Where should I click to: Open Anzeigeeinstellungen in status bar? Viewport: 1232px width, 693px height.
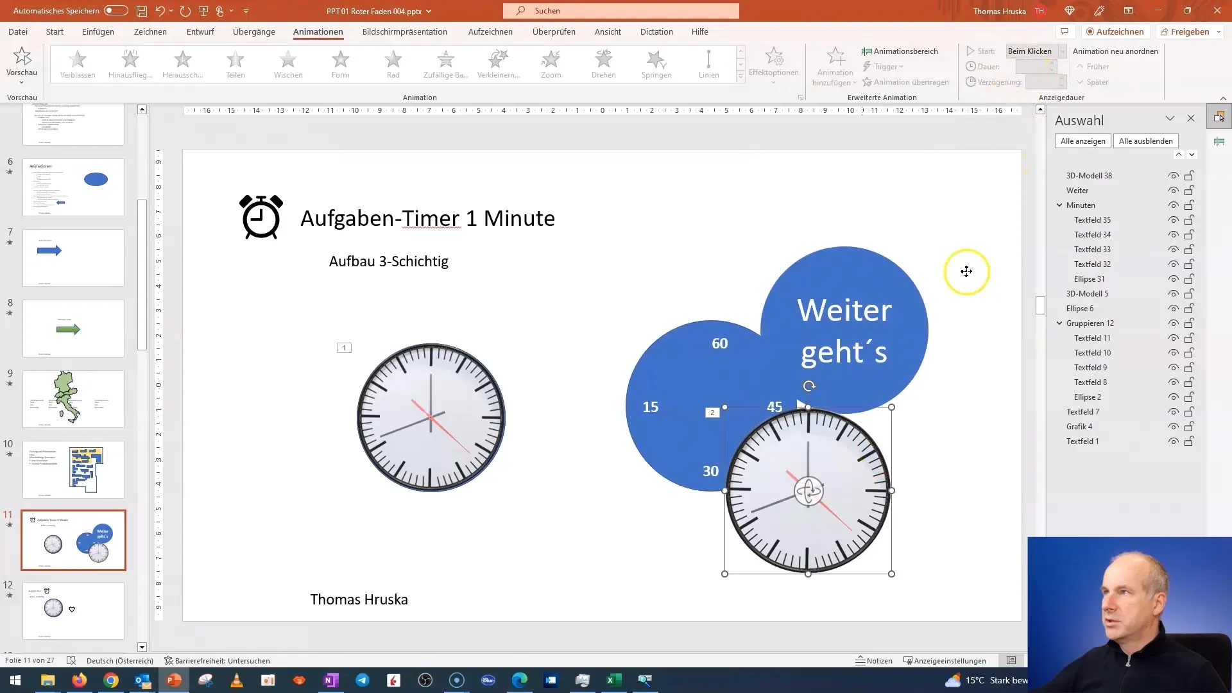945,660
